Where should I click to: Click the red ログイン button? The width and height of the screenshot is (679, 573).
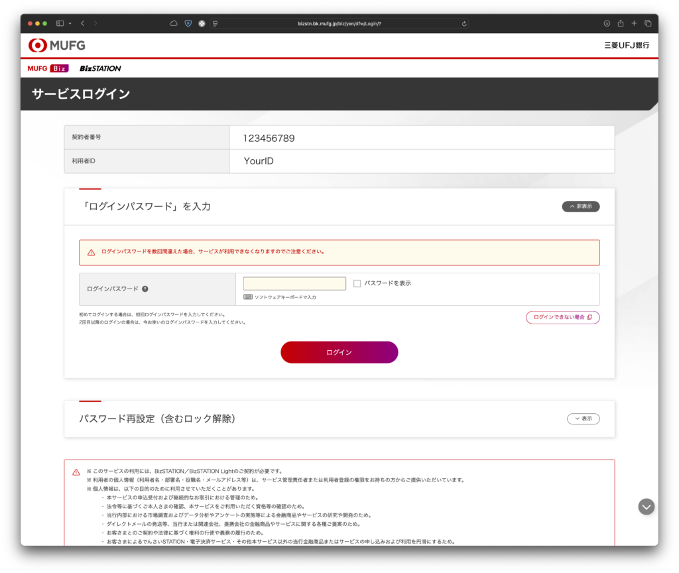click(339, 352)
